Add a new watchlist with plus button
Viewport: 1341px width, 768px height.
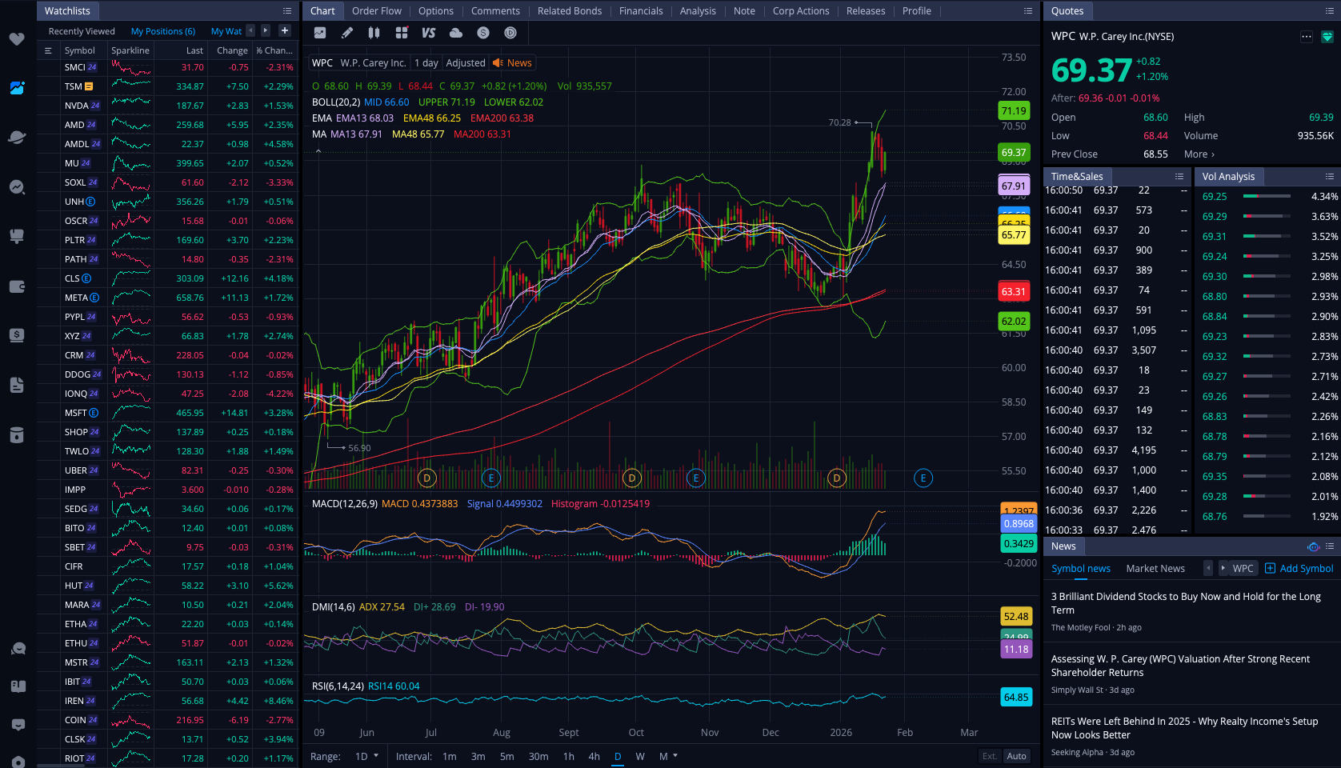click(x=284, y=30)
